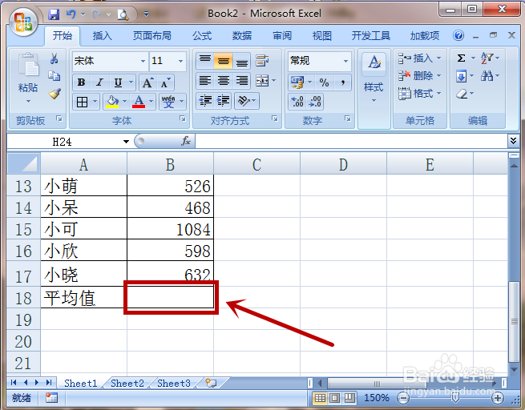Decrease decimal places
The width and height of the screenshot is (525, 410).
(315, 102)
